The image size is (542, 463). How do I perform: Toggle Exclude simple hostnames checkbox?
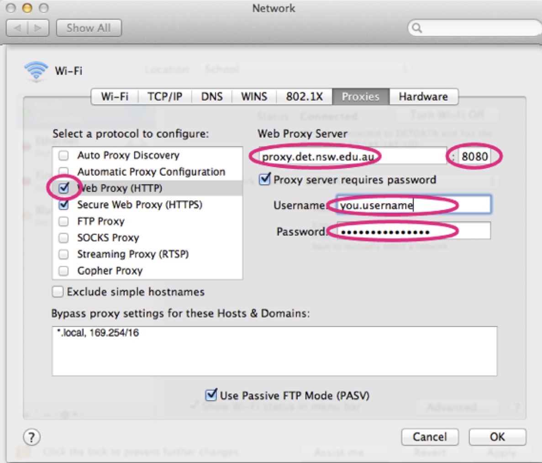[58, 292]
